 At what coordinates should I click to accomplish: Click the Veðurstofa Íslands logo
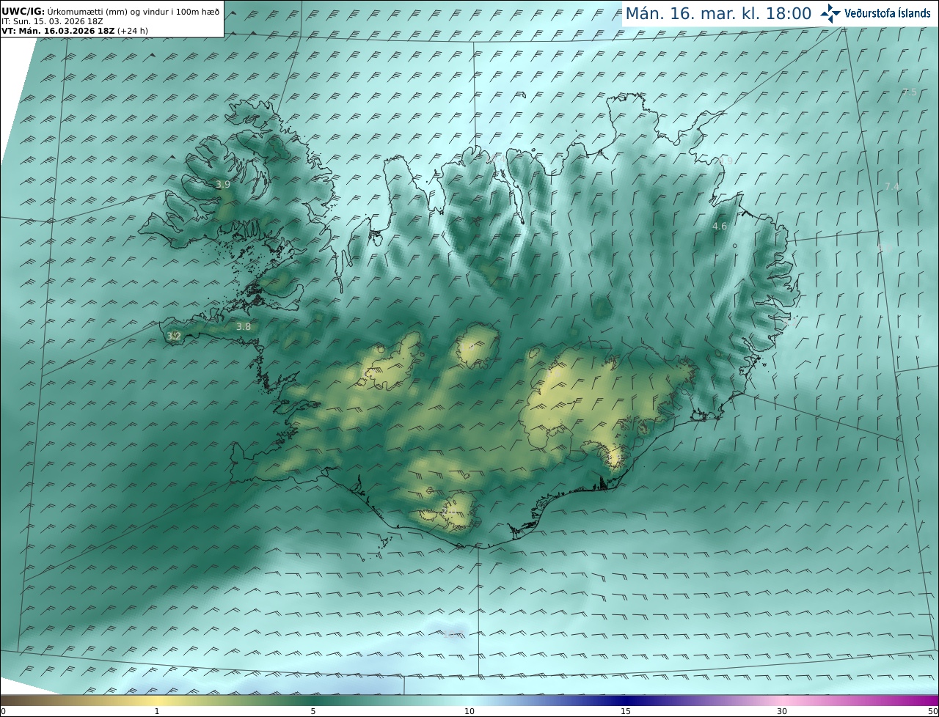pos(875,13)
